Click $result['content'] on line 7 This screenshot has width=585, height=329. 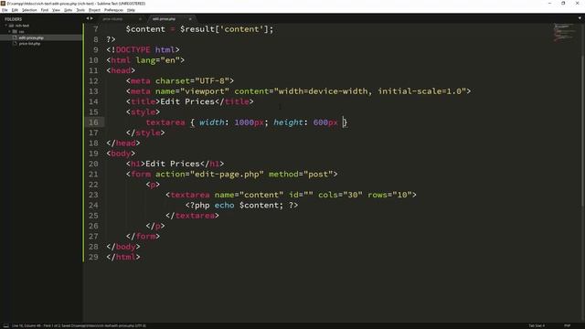click(x=224, y=29)
